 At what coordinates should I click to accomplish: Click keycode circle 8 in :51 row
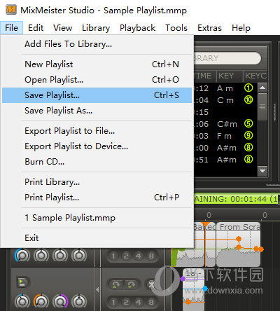click(248, 159)
